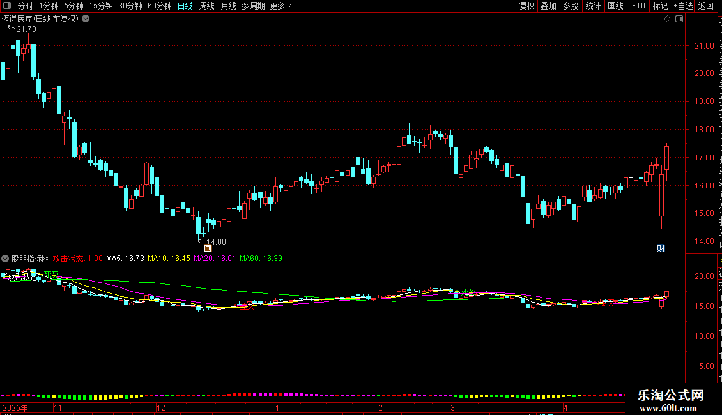
Task: Expand the 更多 periods menu
Action: point(280,6)
